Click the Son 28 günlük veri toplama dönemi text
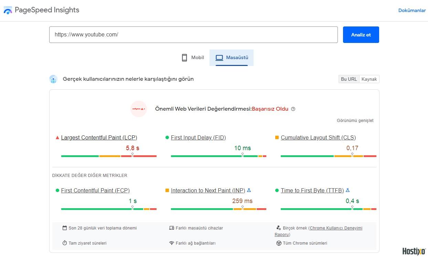Screen dimensions: 428x257 tap(103, 228)
